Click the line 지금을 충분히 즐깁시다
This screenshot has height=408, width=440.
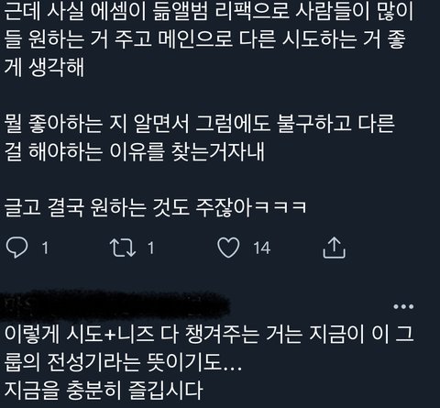104,391
